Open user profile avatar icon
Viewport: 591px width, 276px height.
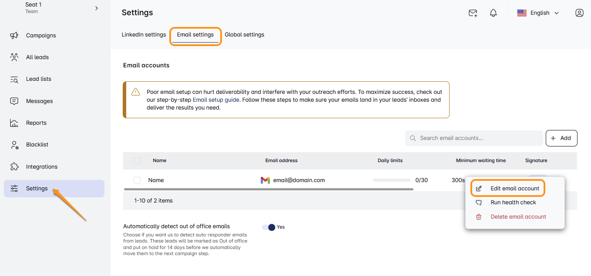579,13
